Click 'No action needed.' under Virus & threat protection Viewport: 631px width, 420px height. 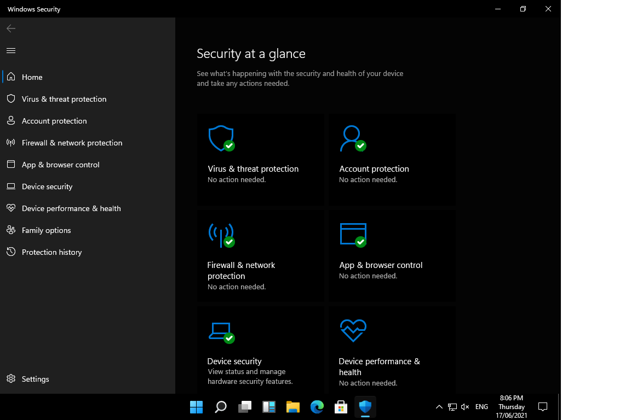click(x=237, y=180)
